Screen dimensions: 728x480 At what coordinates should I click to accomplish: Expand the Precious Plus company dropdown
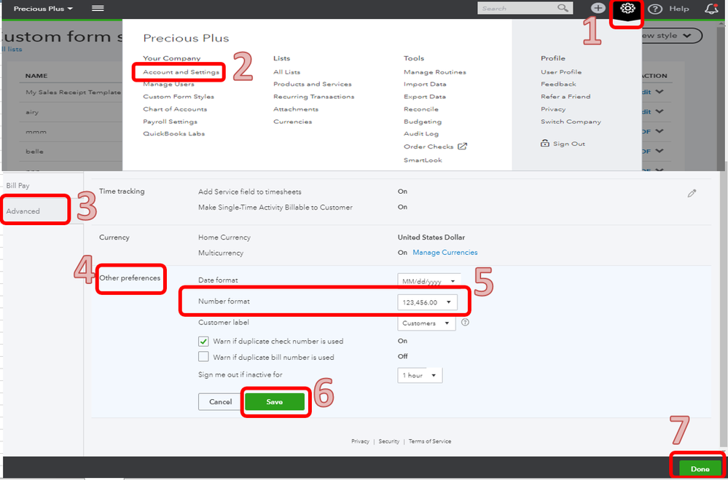pos(43,9)
